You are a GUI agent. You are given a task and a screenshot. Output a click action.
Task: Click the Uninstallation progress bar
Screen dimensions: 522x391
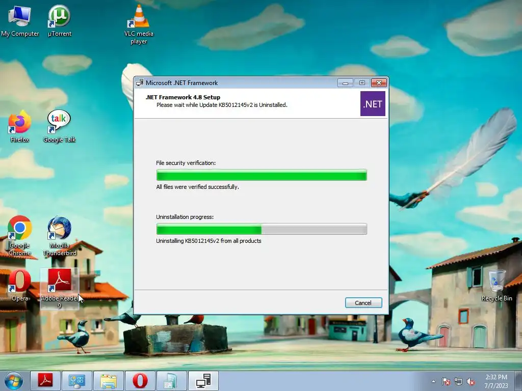262,229
